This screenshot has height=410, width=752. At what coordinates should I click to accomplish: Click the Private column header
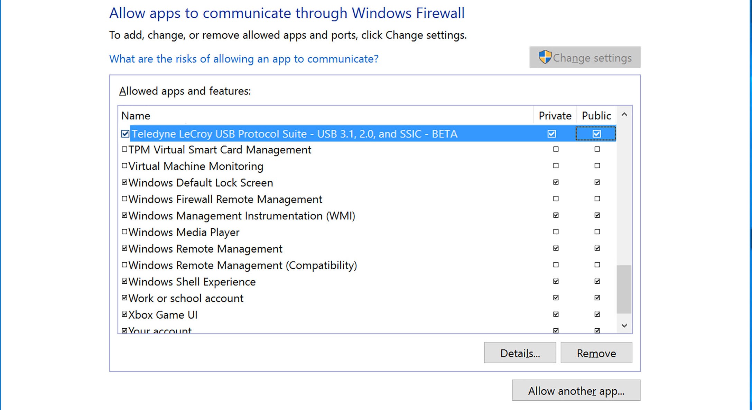555,116
